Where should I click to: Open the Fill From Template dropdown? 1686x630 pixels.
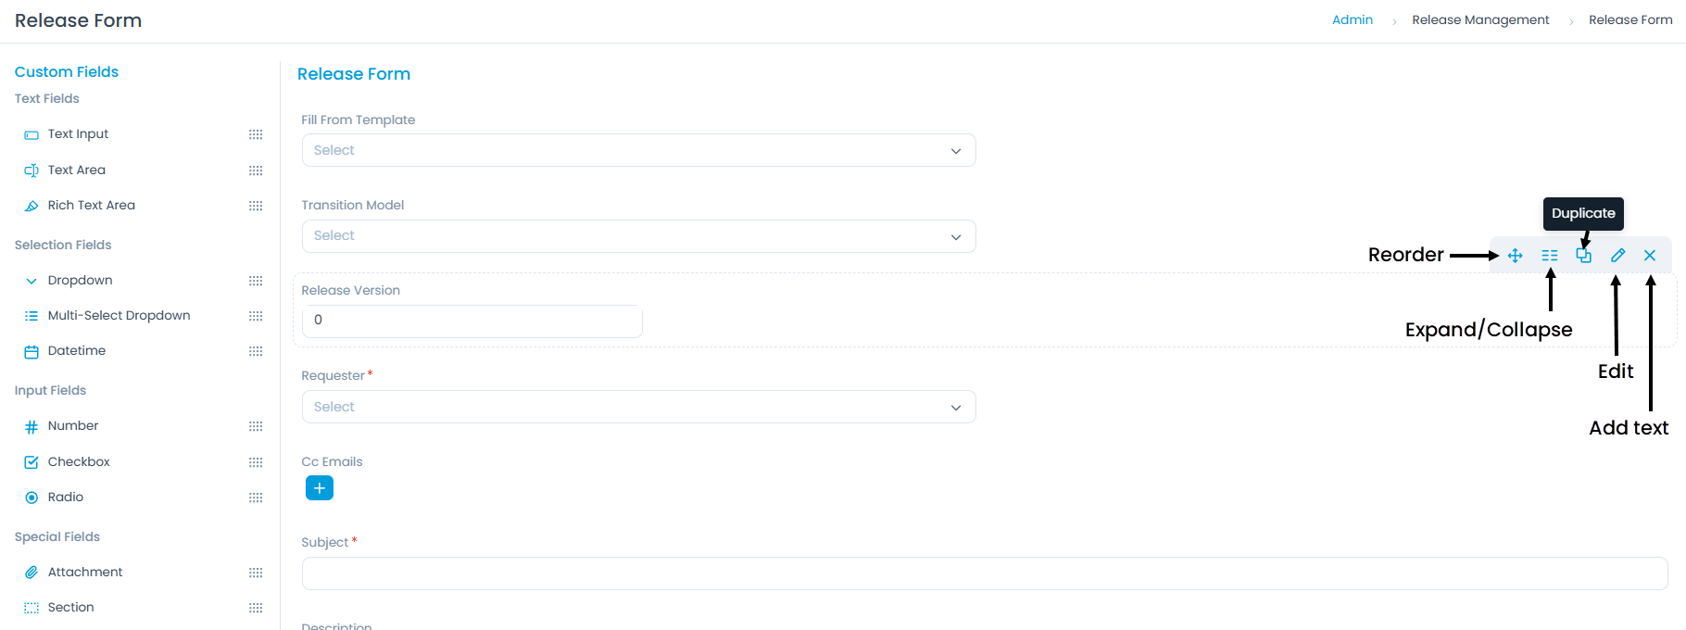coord(638,150)
